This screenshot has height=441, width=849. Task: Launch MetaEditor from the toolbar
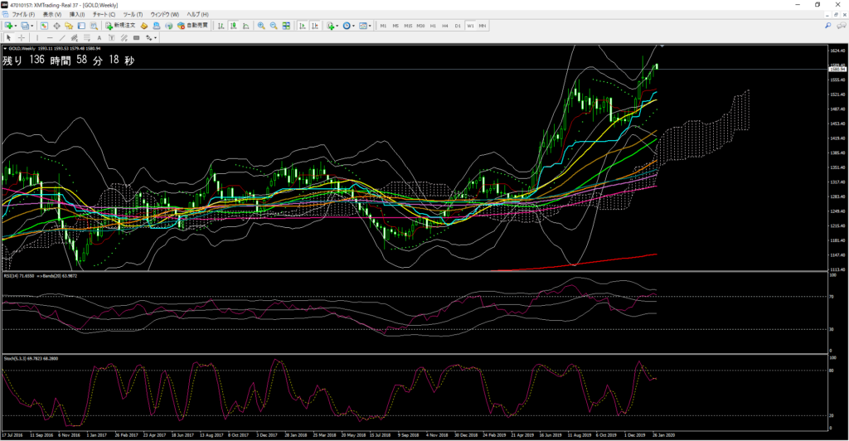coord(144,26)
